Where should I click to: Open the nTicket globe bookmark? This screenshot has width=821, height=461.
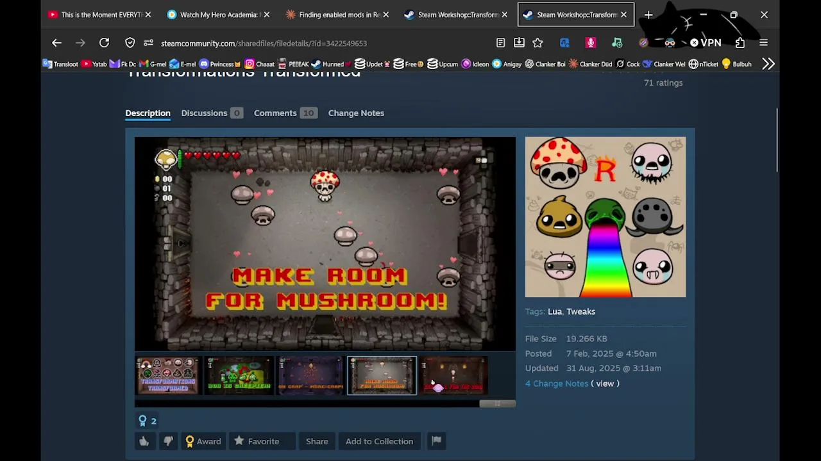point(703,64)
